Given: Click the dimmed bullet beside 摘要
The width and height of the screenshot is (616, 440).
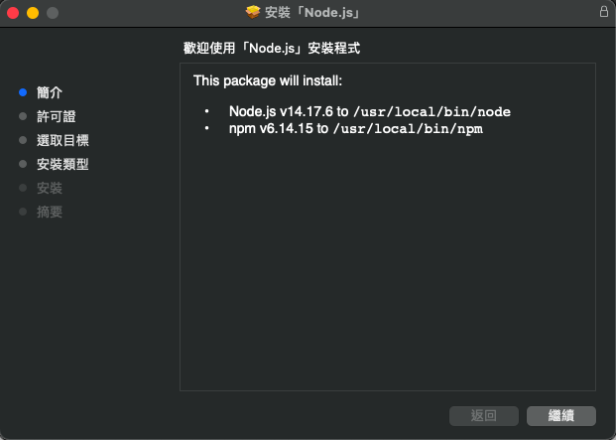Looking at the screenshot, I should coord(23,212).
